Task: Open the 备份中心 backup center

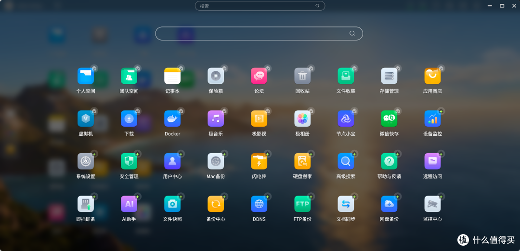Action: point(216,204)
